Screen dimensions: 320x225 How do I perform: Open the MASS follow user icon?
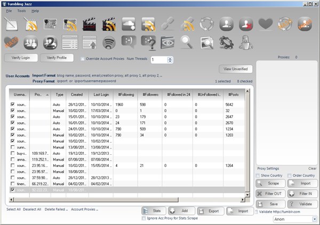[x=305, y=24]
